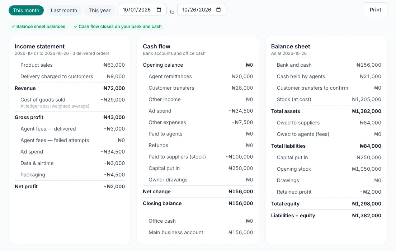Image resolution: width=396 pixels, height=251 pixels.
Task: Click the Total assets label
Action: 286,112
